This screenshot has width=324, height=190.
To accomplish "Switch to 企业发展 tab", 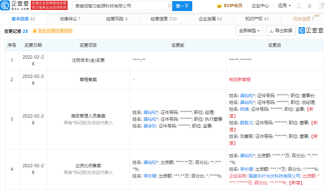I will 211,19.
